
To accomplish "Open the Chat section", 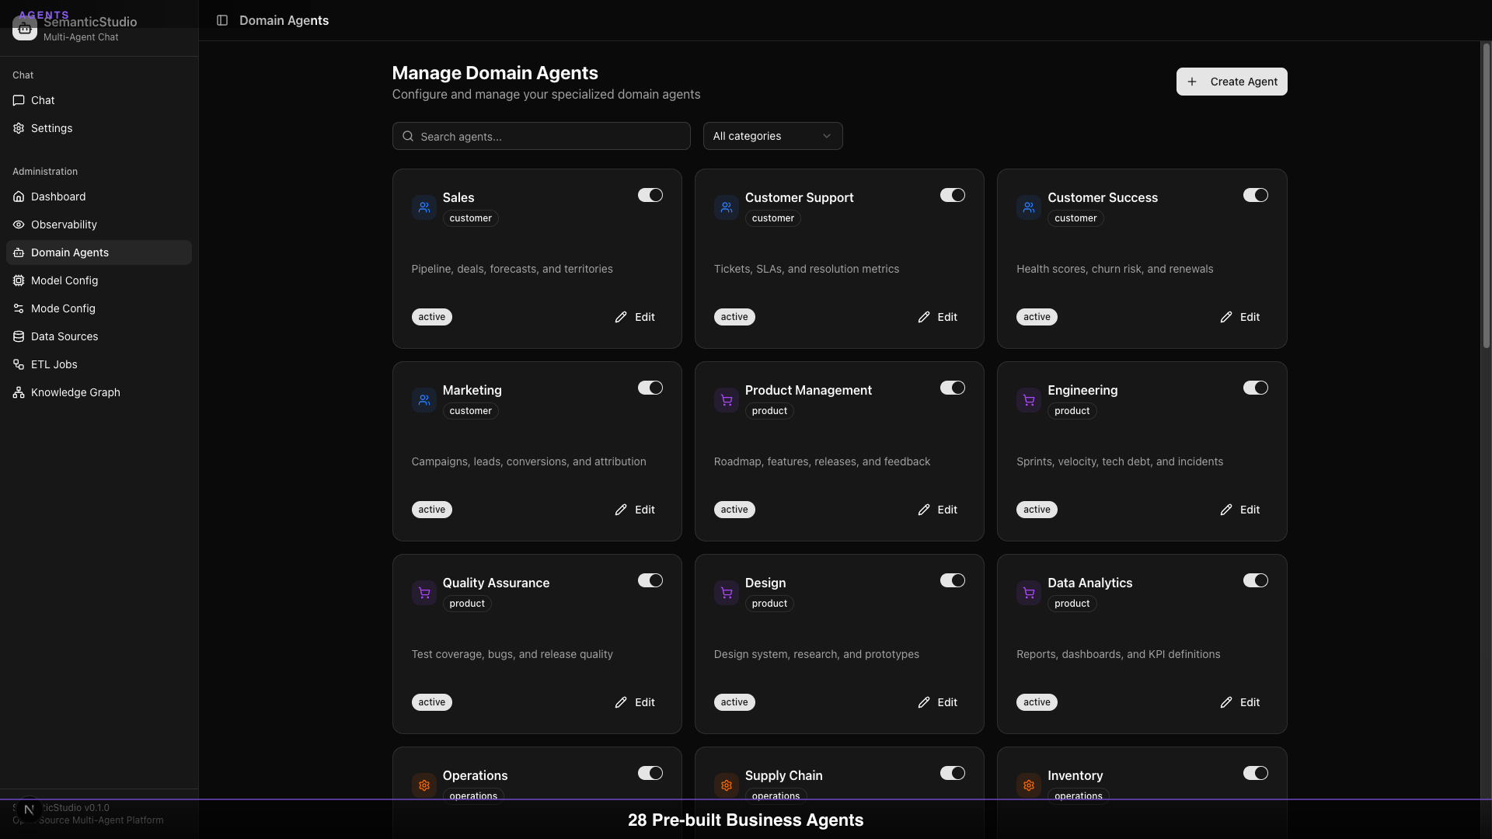I will coord(42,100).
